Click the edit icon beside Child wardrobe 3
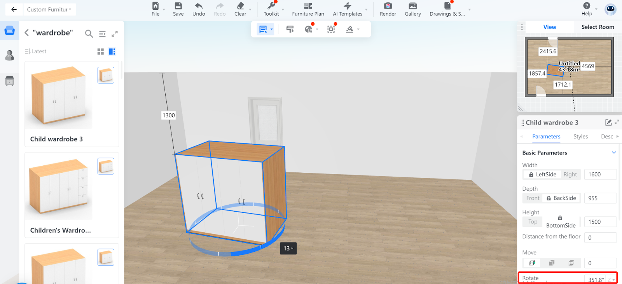The height and width of the screenshot is (284, 622). pyautogui.click(x=608, y=123)
